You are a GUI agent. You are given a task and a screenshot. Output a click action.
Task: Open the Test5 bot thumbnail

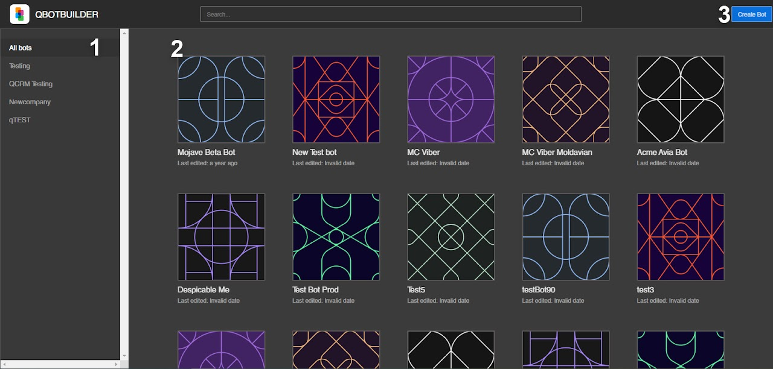click(x=451, y=237)
